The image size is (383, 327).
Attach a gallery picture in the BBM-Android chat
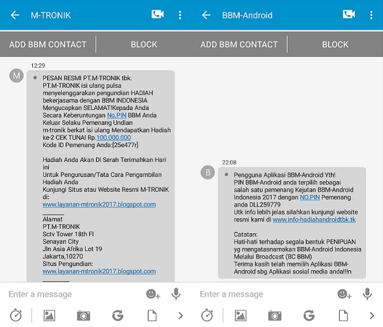[x=241, y=316]
